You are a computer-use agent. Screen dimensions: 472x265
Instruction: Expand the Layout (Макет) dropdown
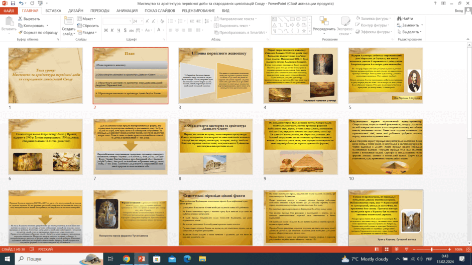[86, 19]
